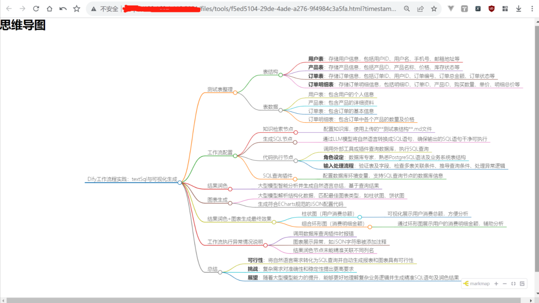539x303 pixels.
Task: Fit mind map to window button
Action: click(513, 284)
